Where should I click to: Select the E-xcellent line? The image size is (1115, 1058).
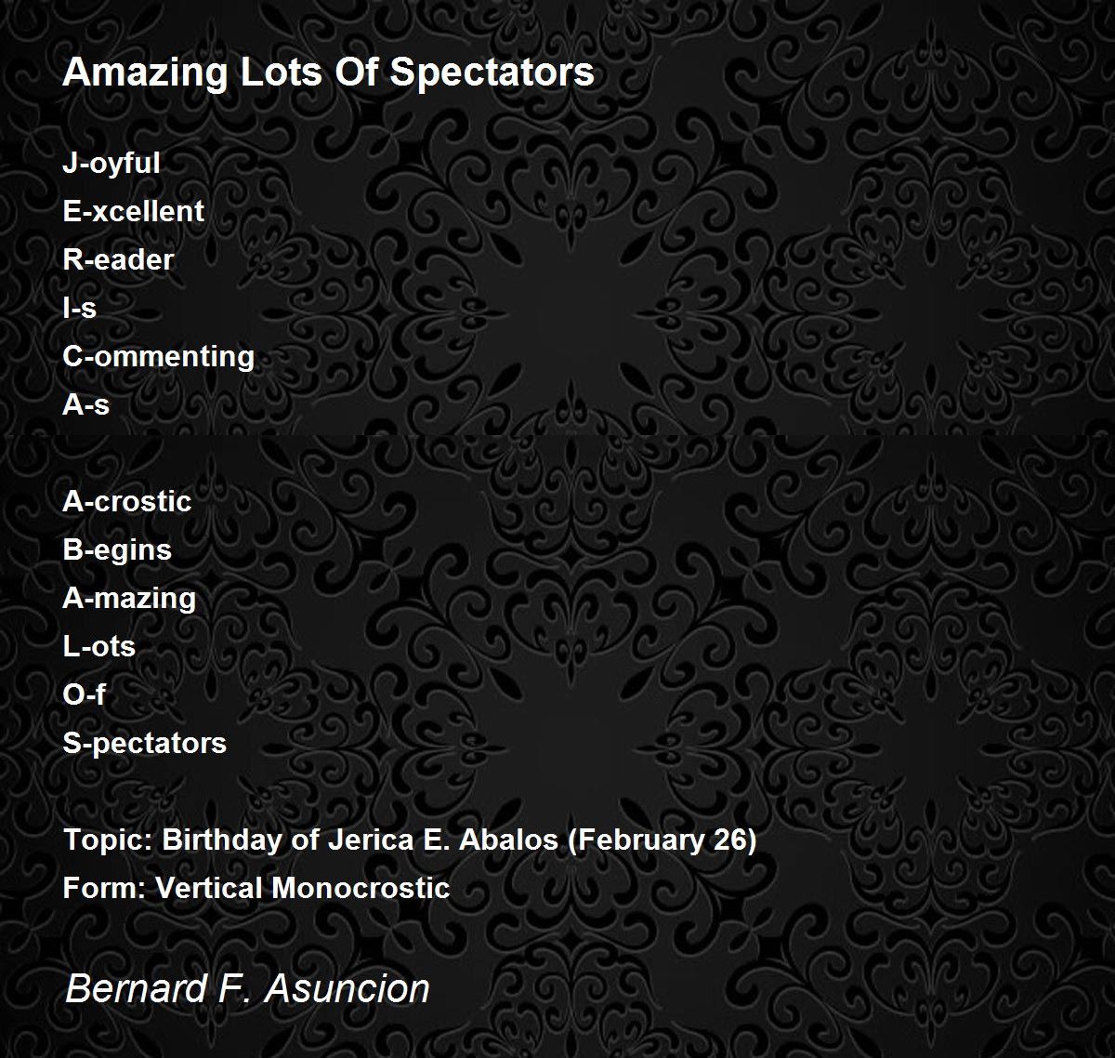click(x=133, y=211)
